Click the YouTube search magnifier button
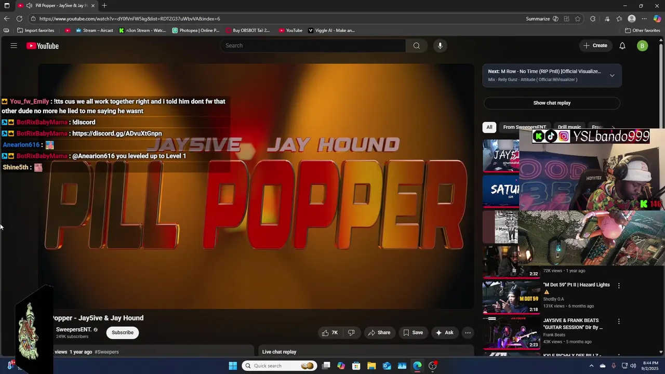This screenshot has width=665, height=374. (416, 46)
